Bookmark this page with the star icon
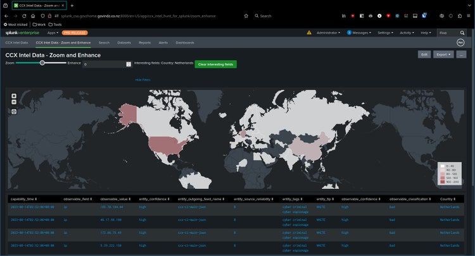This screenshot has width=475, height=256. click(246, 15)
